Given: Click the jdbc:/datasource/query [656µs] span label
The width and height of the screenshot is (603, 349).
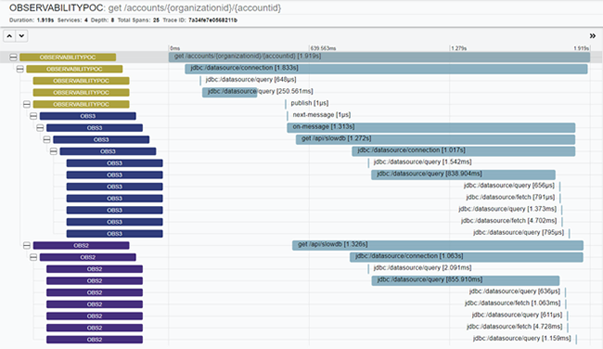Looking at the screenshot, I should (509, 186).
